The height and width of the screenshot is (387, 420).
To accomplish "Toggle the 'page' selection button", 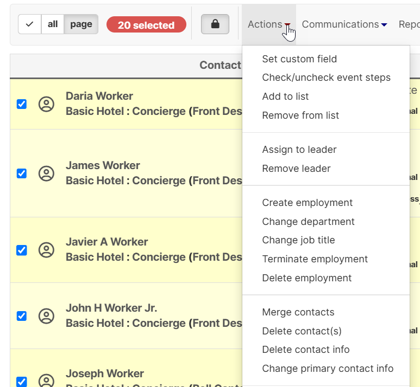I will tap(81, 24).
